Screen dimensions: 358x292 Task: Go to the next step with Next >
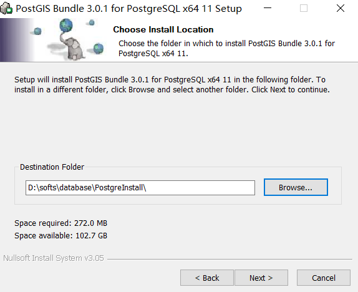261,278
